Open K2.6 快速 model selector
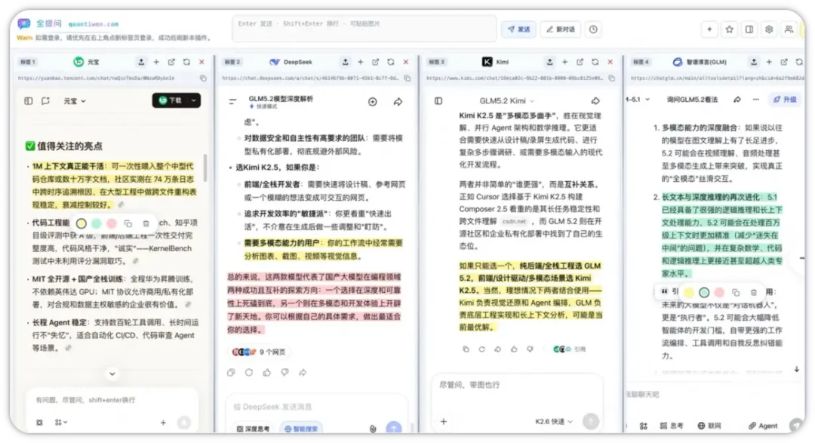The image size is (815, 443). (x=554, y=422)
